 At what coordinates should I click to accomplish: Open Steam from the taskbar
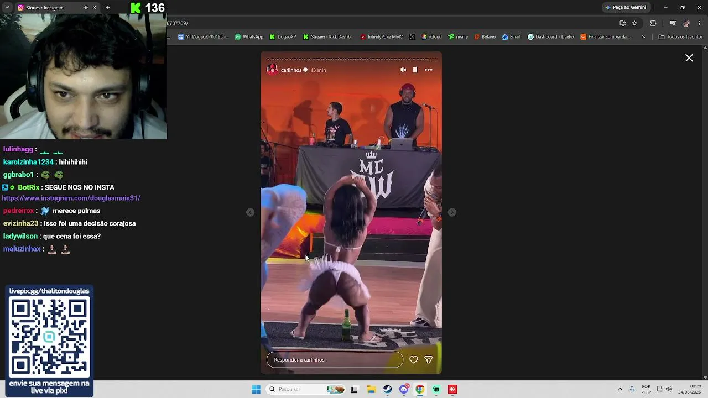[x=387, y=389]
